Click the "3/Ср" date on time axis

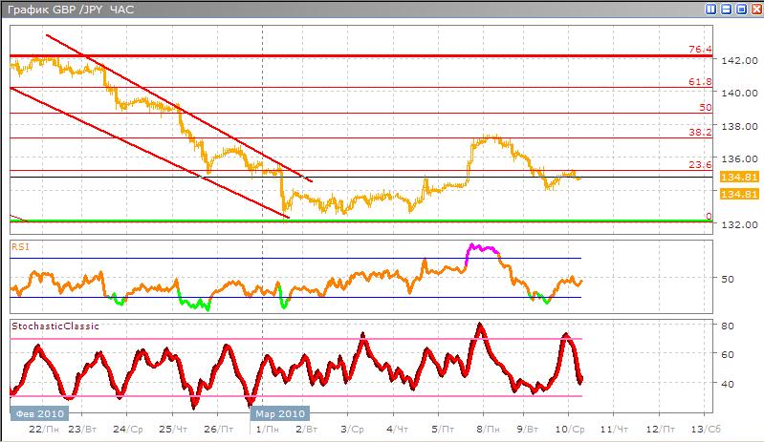(352, 431)
